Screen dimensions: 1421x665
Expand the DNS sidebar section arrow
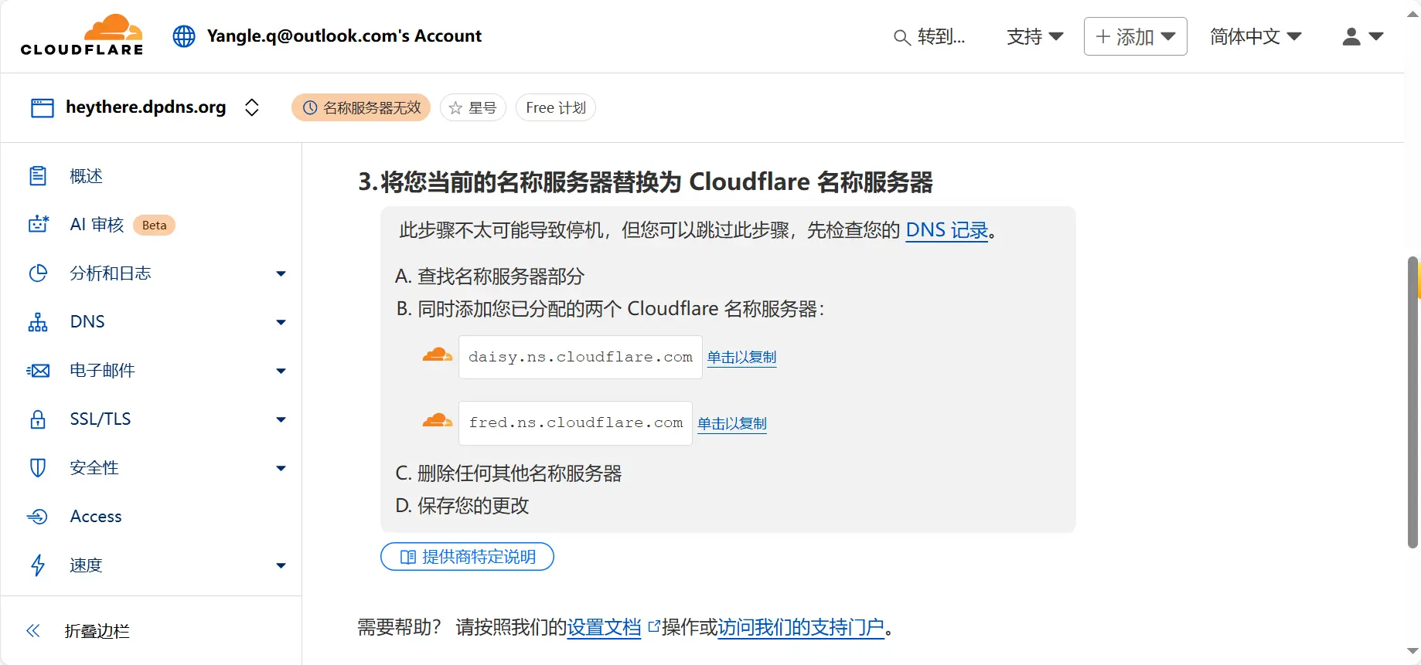281,322
